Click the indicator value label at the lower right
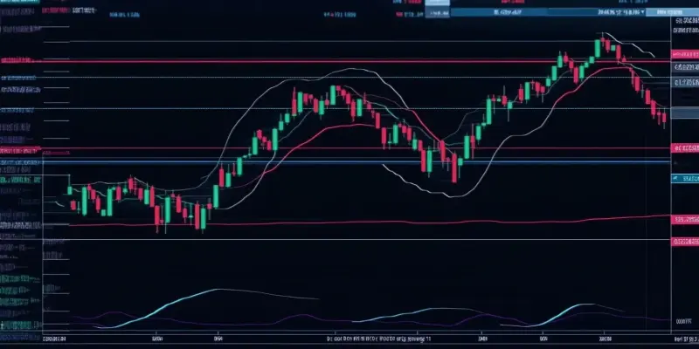 pos(683,321)
